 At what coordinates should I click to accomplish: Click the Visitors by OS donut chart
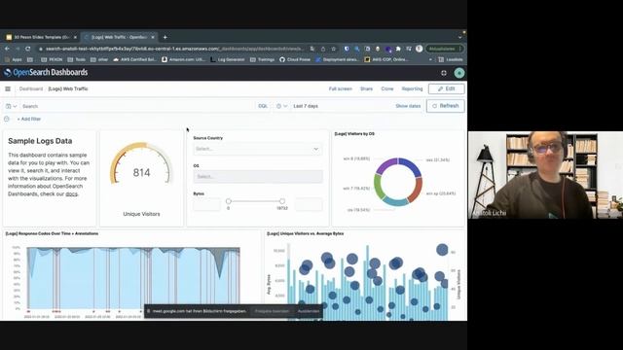click(x=398, y=182)
